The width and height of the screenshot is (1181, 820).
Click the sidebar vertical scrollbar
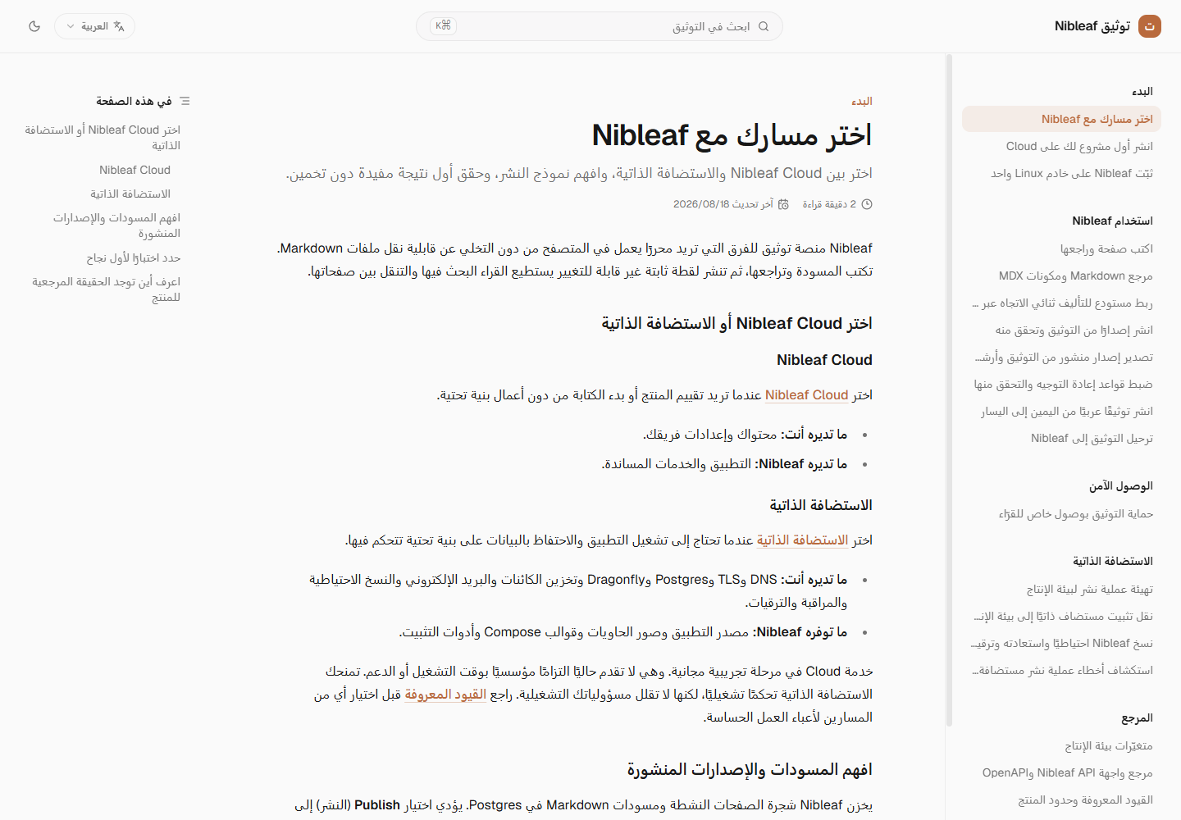click(x=949, y=390)
